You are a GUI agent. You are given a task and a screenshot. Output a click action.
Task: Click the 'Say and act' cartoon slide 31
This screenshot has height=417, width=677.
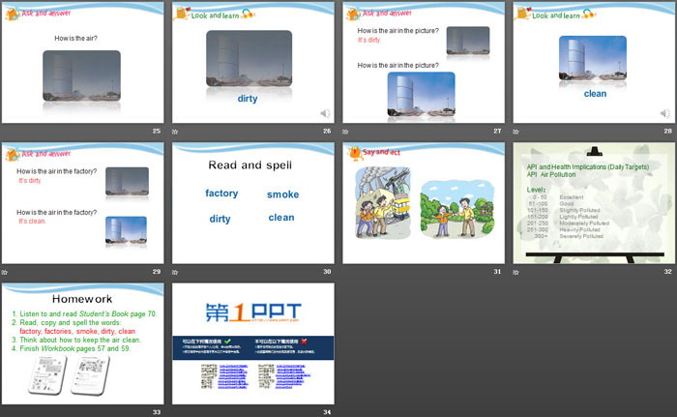(423, 203)
